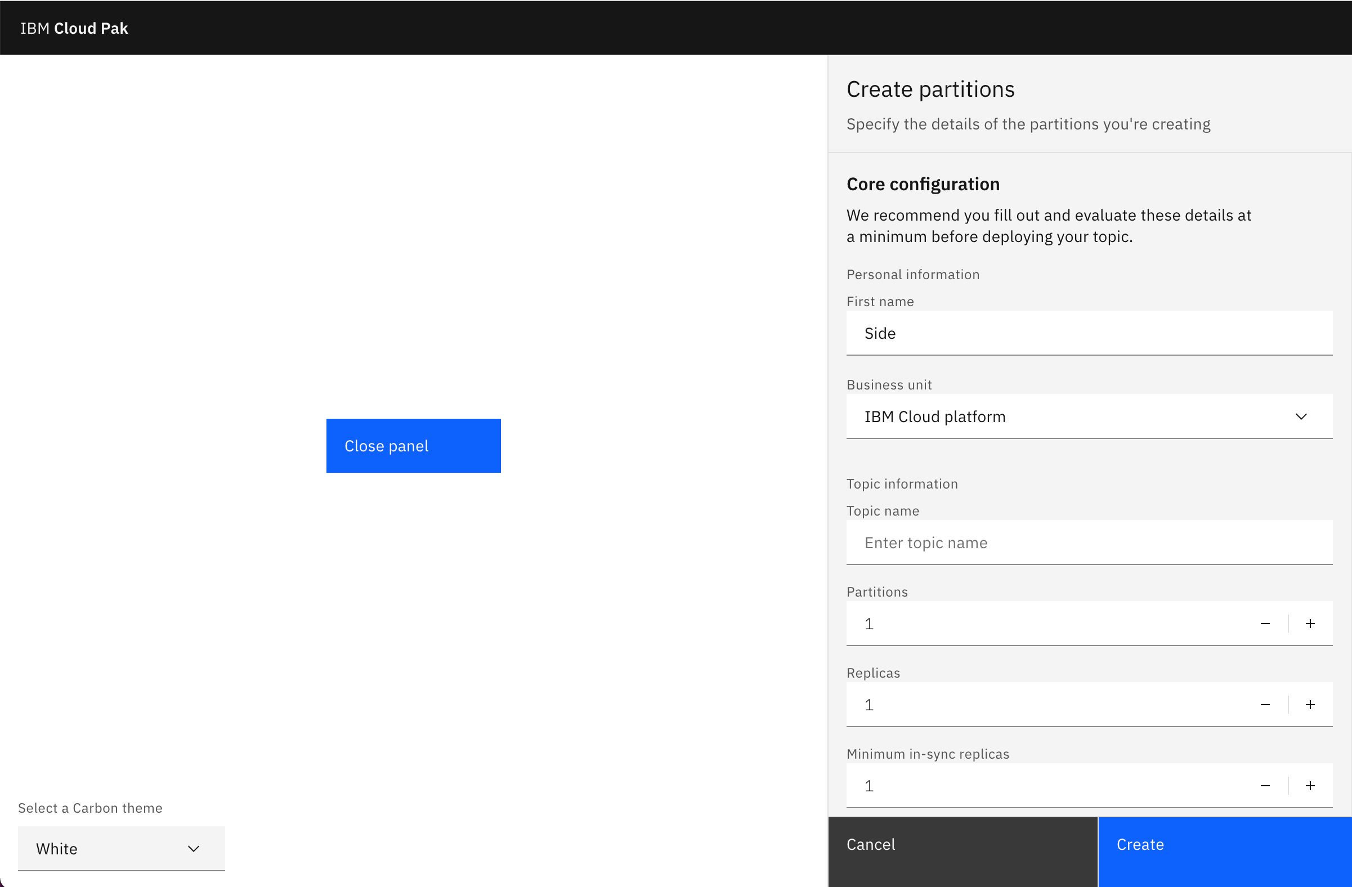
Task: Increase Replicas using the plus icon
Action: click(1310, 704)
